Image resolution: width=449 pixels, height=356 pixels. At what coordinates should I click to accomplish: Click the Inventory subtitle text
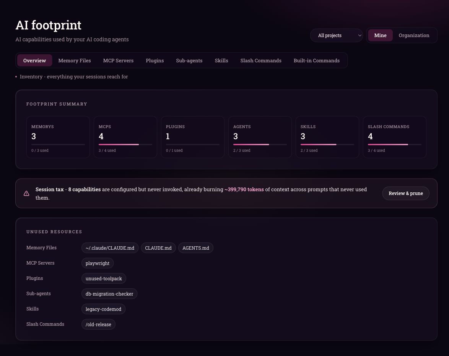point(74,77)
